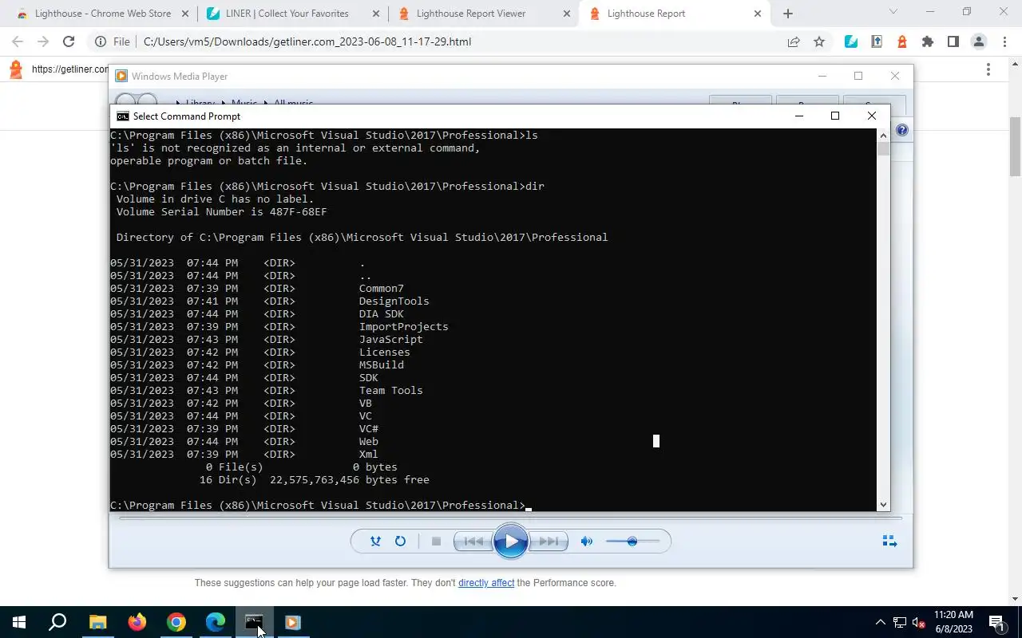Open Chrome Extensions puzzle menu
The width and height of the screenshot is (1022, 638).
928,41
